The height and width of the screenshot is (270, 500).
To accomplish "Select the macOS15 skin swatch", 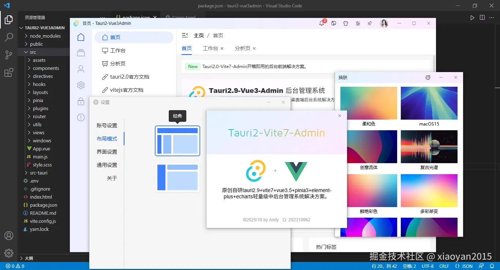I will click(429, 104).
